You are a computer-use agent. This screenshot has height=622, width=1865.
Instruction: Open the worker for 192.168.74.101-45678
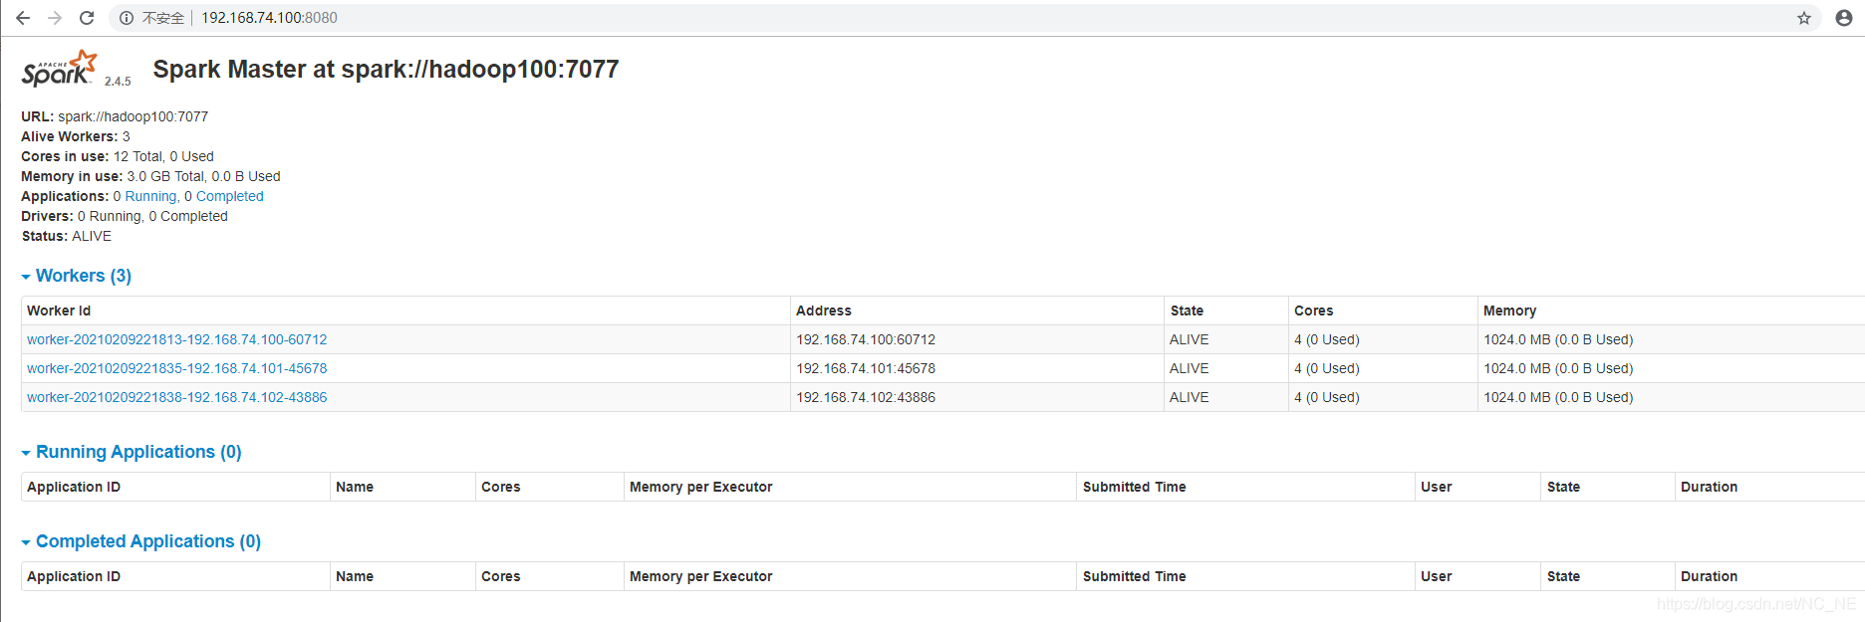(176, 368)
